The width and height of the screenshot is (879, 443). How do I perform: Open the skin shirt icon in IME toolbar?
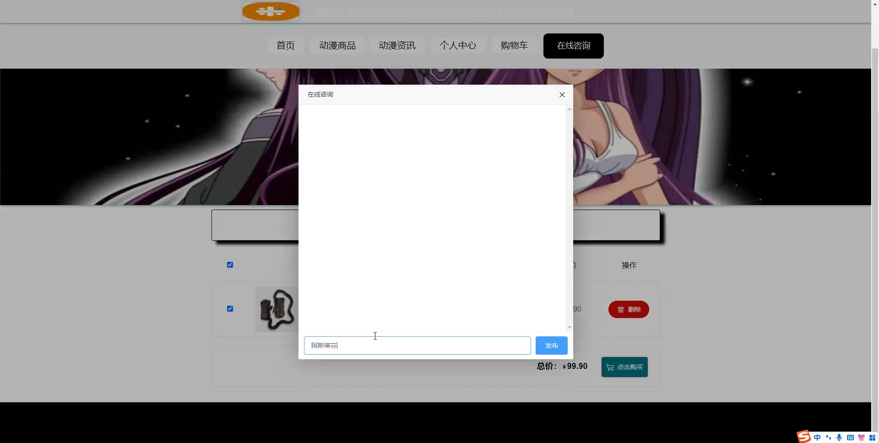click(x=861, y=438)
